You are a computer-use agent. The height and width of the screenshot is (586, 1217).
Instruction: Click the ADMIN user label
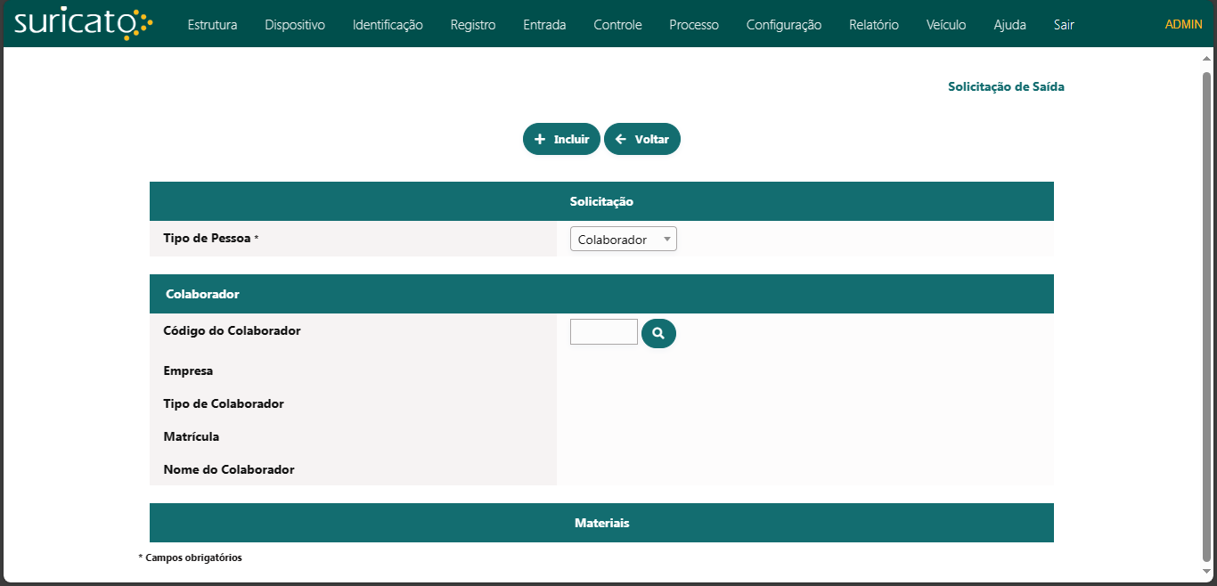point(1183,25)
